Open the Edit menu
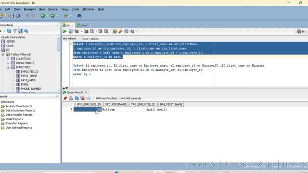 8,9
